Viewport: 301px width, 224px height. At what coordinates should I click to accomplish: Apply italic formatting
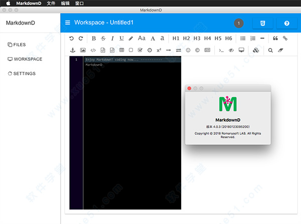tap(112, 39)
